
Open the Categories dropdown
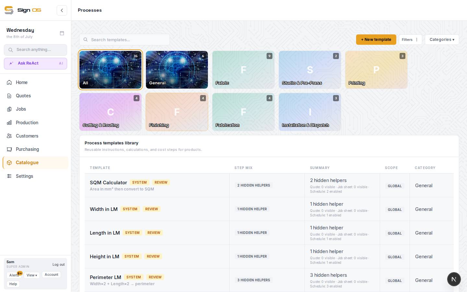click(x=442, y=40)
